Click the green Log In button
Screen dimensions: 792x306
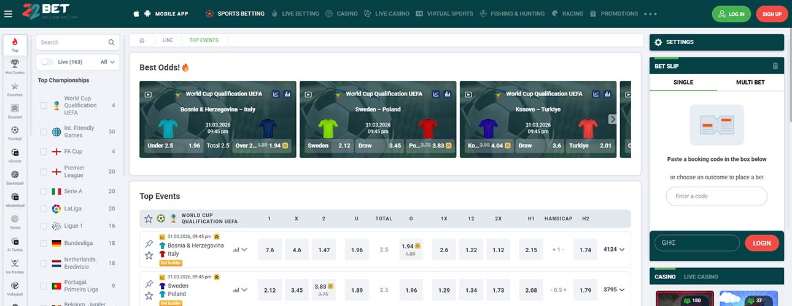(x=731, y=13)
